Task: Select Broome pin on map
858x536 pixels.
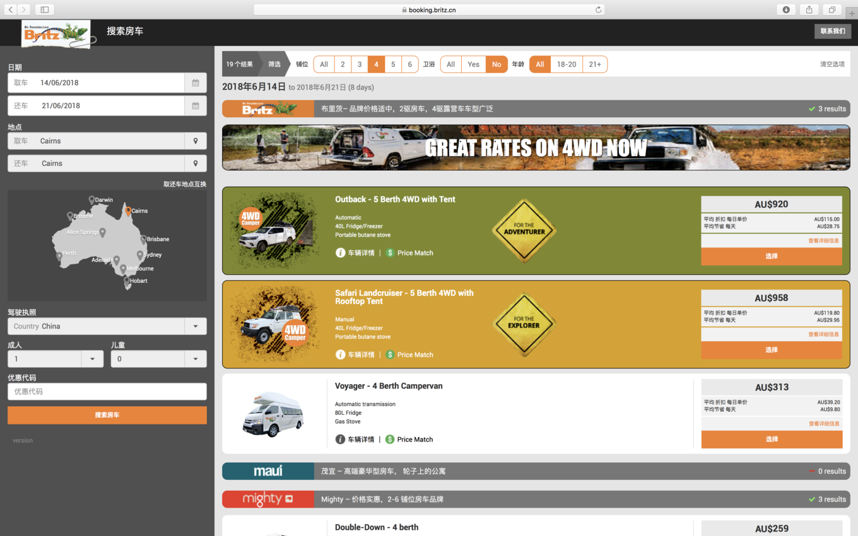Action: [70, 216]
